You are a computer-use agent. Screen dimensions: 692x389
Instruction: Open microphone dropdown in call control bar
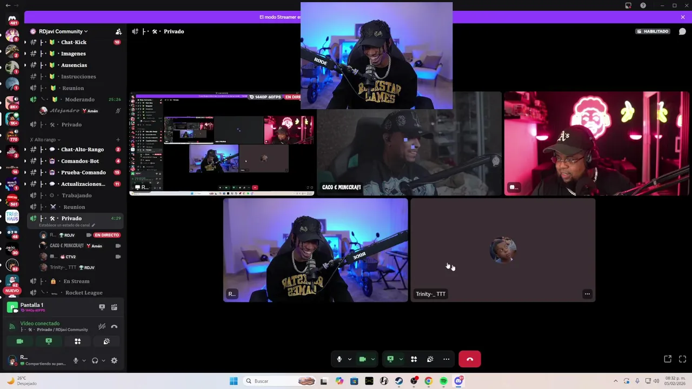349,359
